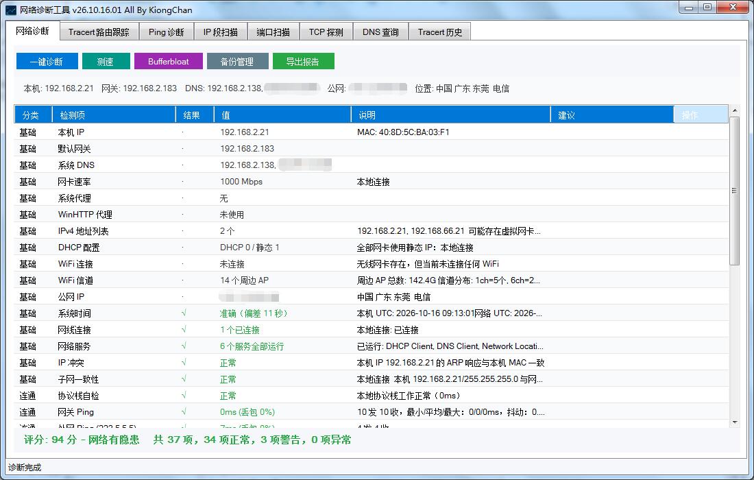The height and width of the screenshot is (480, 754).
Task: Select the 网线连接 row
Action: click(372, 330)
